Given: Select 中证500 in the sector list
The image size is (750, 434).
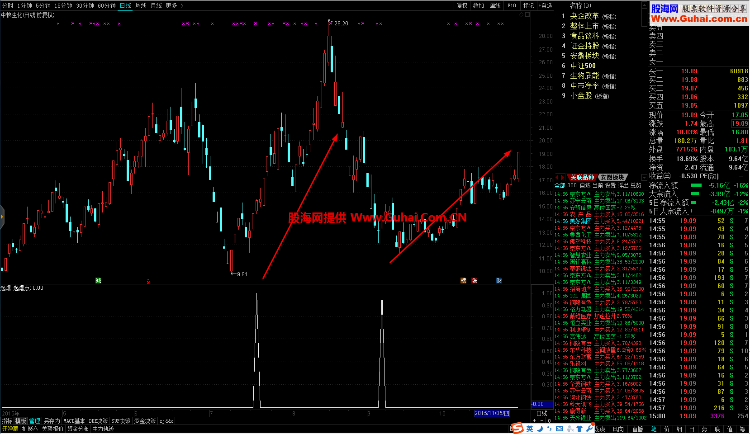Looking at the screenshot, I should [x=583, y=66].
